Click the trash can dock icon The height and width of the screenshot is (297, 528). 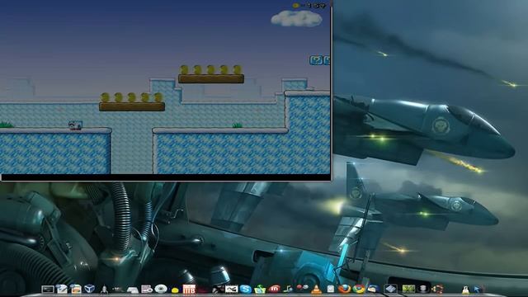coord(423,289)
